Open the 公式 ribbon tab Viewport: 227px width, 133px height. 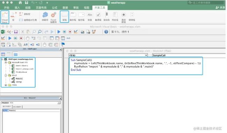pos(54,8)
